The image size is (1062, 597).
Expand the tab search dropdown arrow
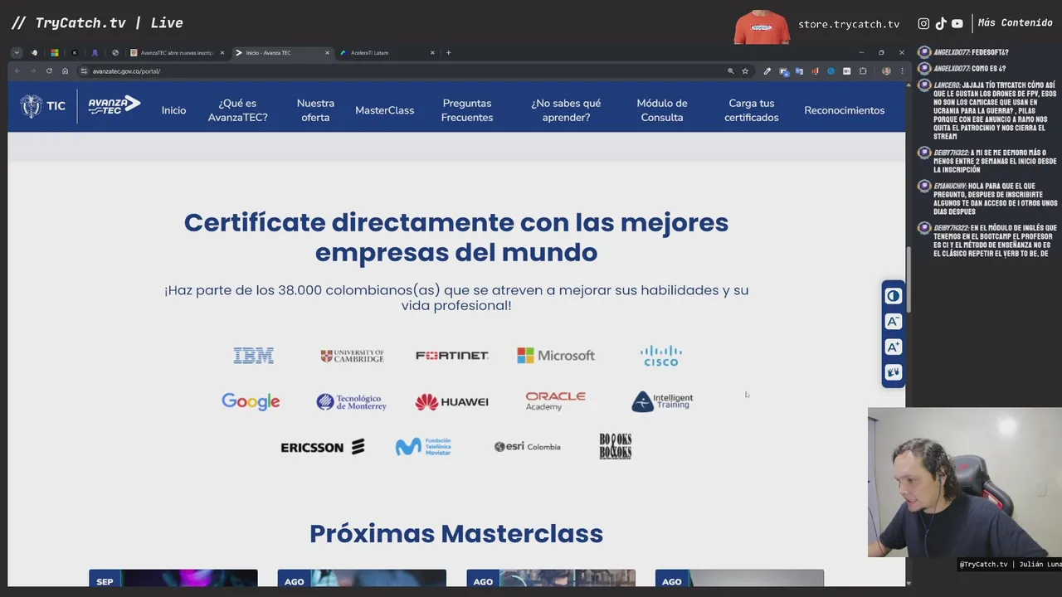[16, 52]
